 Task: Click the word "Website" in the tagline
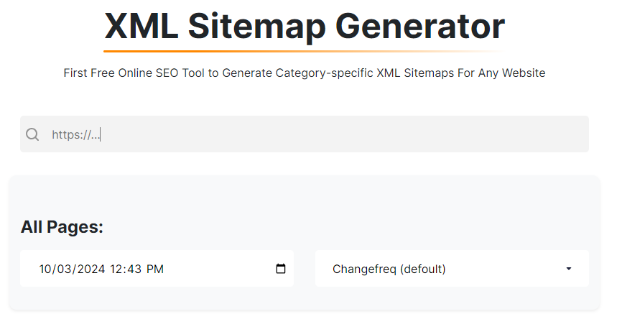coord(524,73)
